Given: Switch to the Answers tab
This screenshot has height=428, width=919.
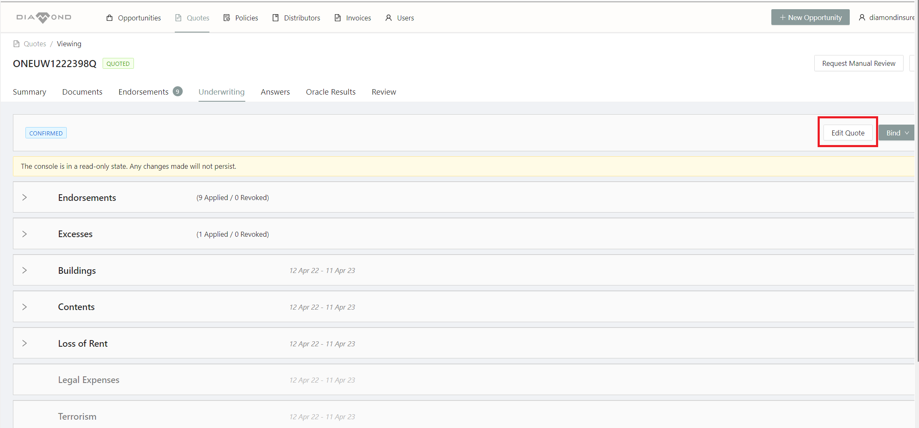Looking at the screenshot, I should [x=275, y=92].
